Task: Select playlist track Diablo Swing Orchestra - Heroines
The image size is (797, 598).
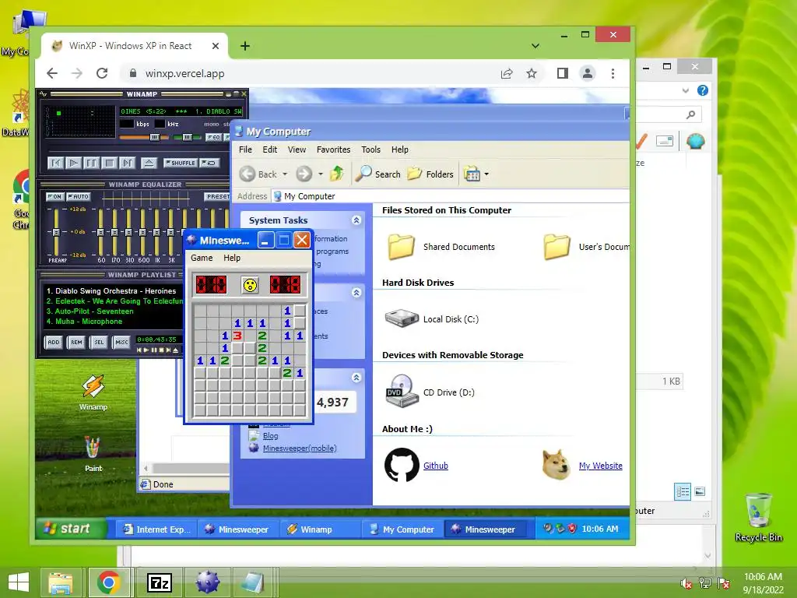Action: [x=111, y=291]
